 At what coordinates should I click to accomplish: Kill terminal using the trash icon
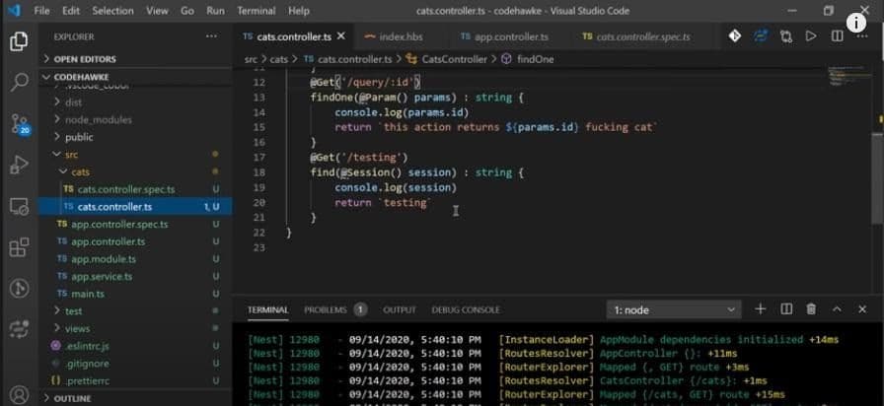[x=811, y=309]
